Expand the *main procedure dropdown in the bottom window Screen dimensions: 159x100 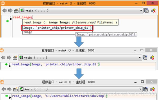140,89
